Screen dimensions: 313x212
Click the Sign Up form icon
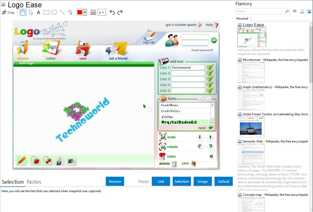tap(150, 35)
